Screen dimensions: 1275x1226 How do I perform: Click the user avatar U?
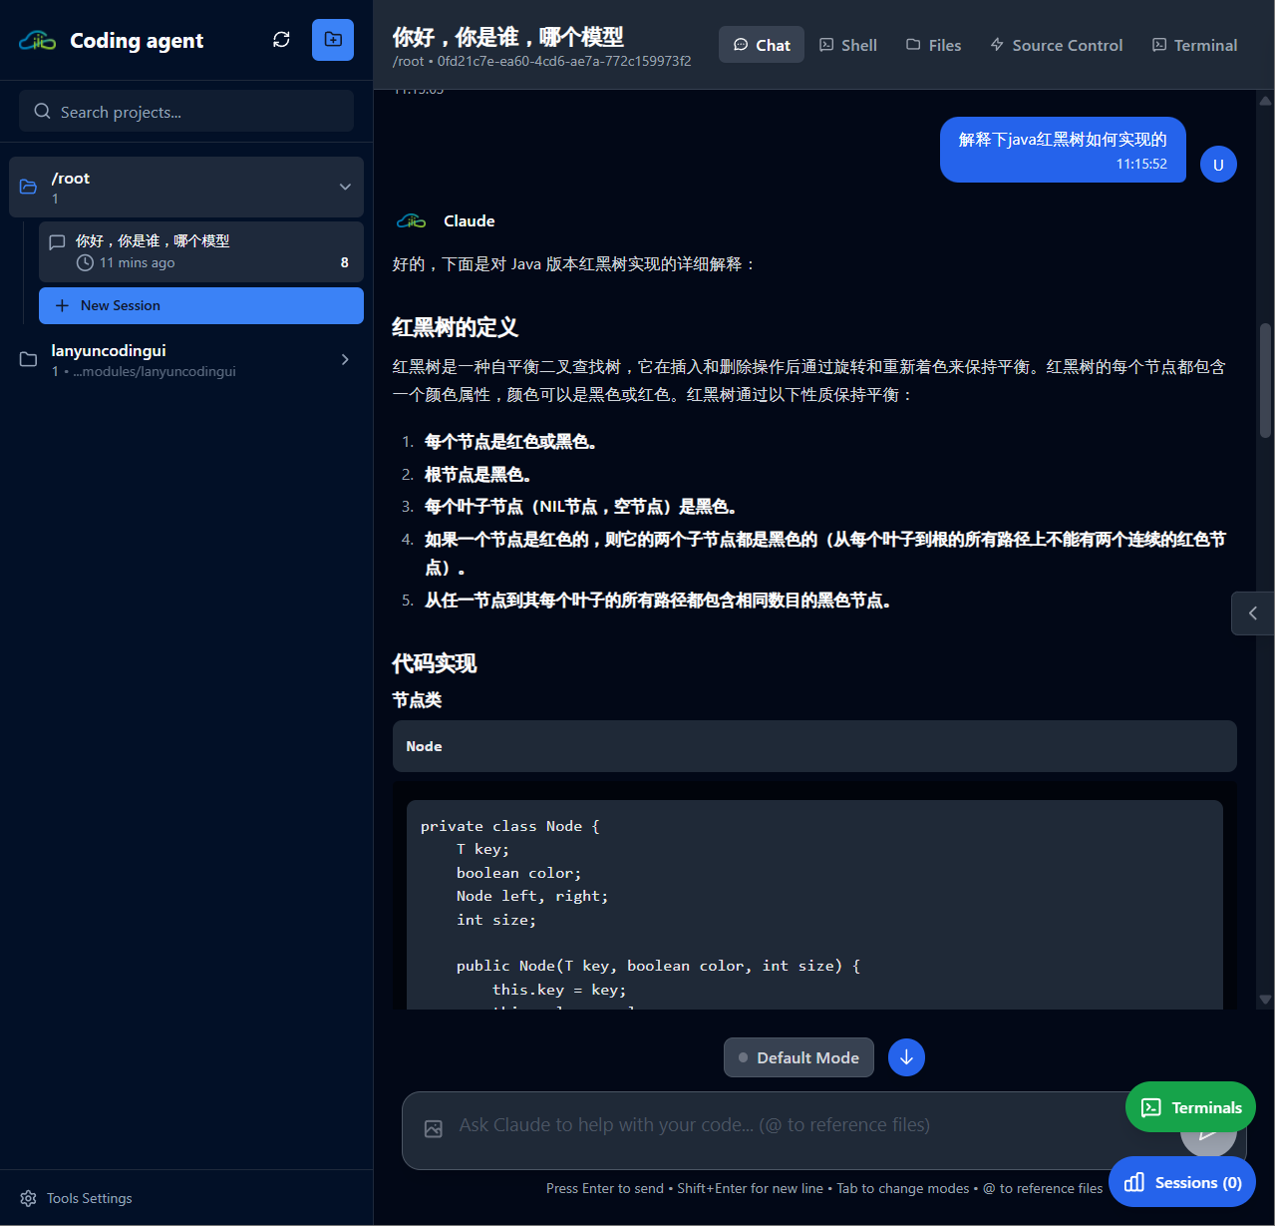[x=1218, y=165]
